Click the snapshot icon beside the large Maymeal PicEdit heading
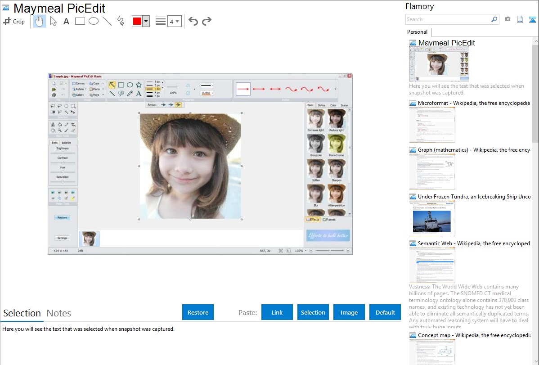 tap(5, 8)
